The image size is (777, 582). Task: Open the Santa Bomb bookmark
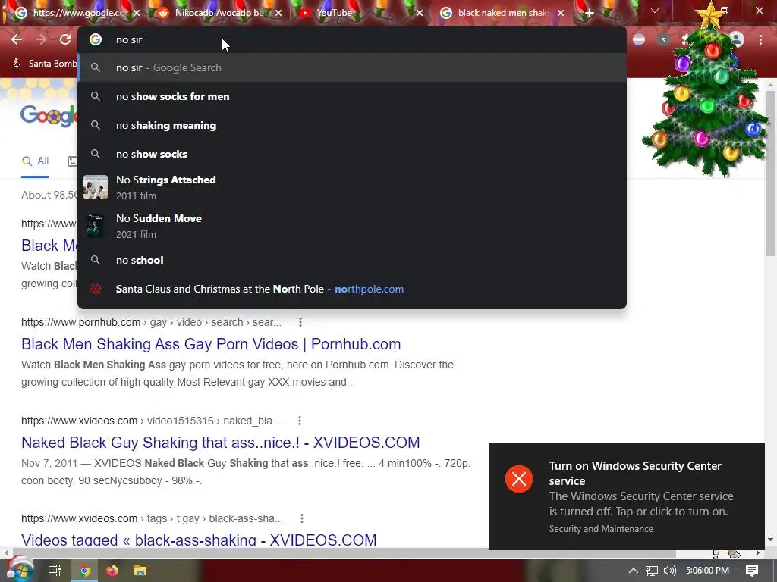coord(45,64)
